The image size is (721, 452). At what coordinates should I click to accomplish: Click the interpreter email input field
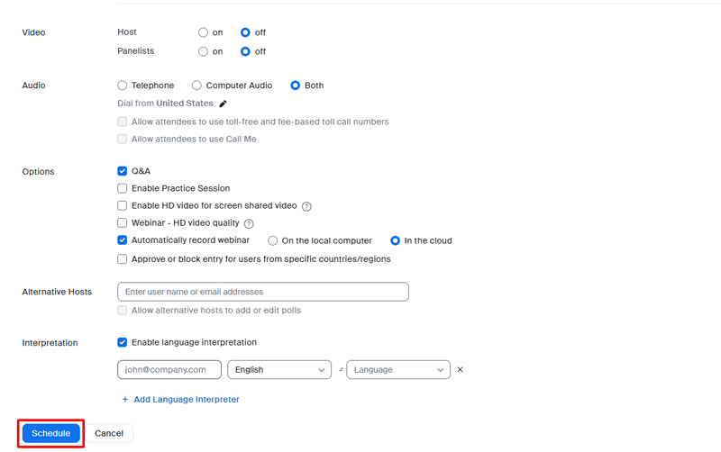pos(169,370)
